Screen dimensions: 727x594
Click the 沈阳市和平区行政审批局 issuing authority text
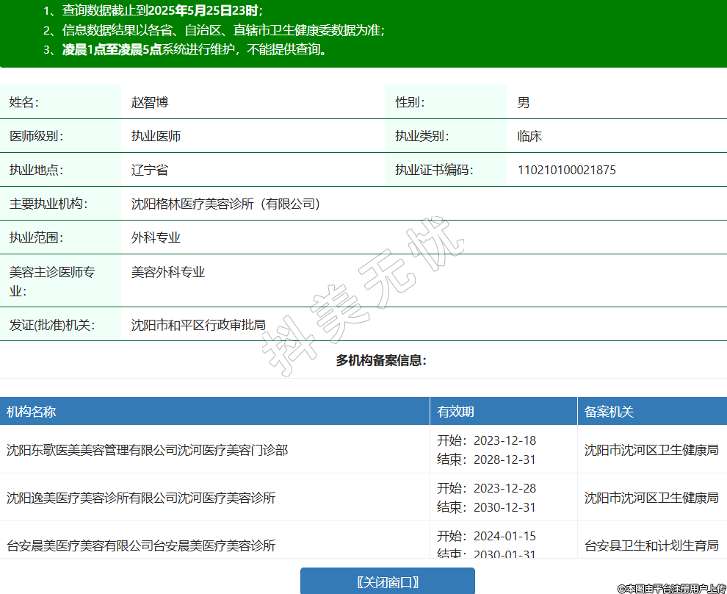[198, 324]
